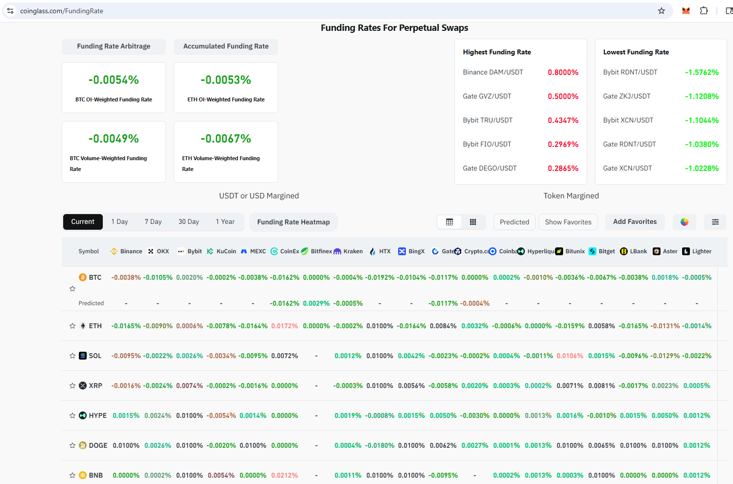Screen dimensions: 733x484
Task: Click the ETH OI-Weighted Funding Rate card
Action: pos(226,88)
